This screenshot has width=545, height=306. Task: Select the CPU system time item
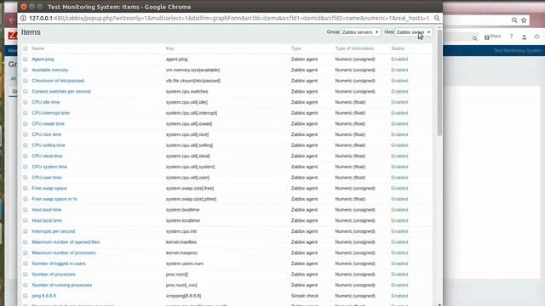click(x=49, y=167)
